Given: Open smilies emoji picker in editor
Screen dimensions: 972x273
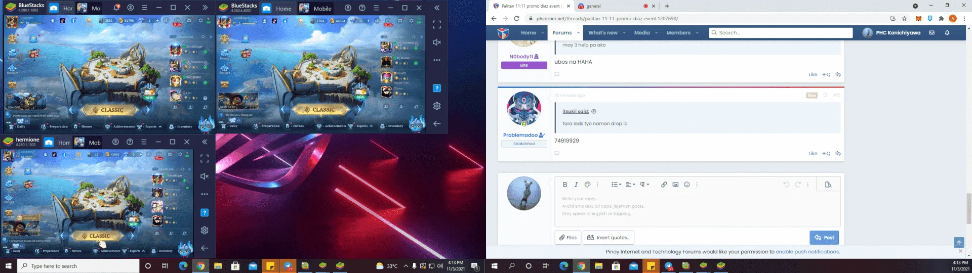Looking at the screenshot, I should pyautogui.click(x=687, y=185).
